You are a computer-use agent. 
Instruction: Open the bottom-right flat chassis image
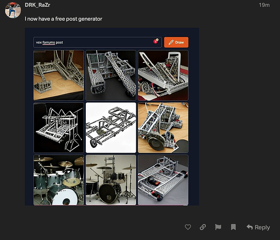pyautogui.click(x=163, y=180)
